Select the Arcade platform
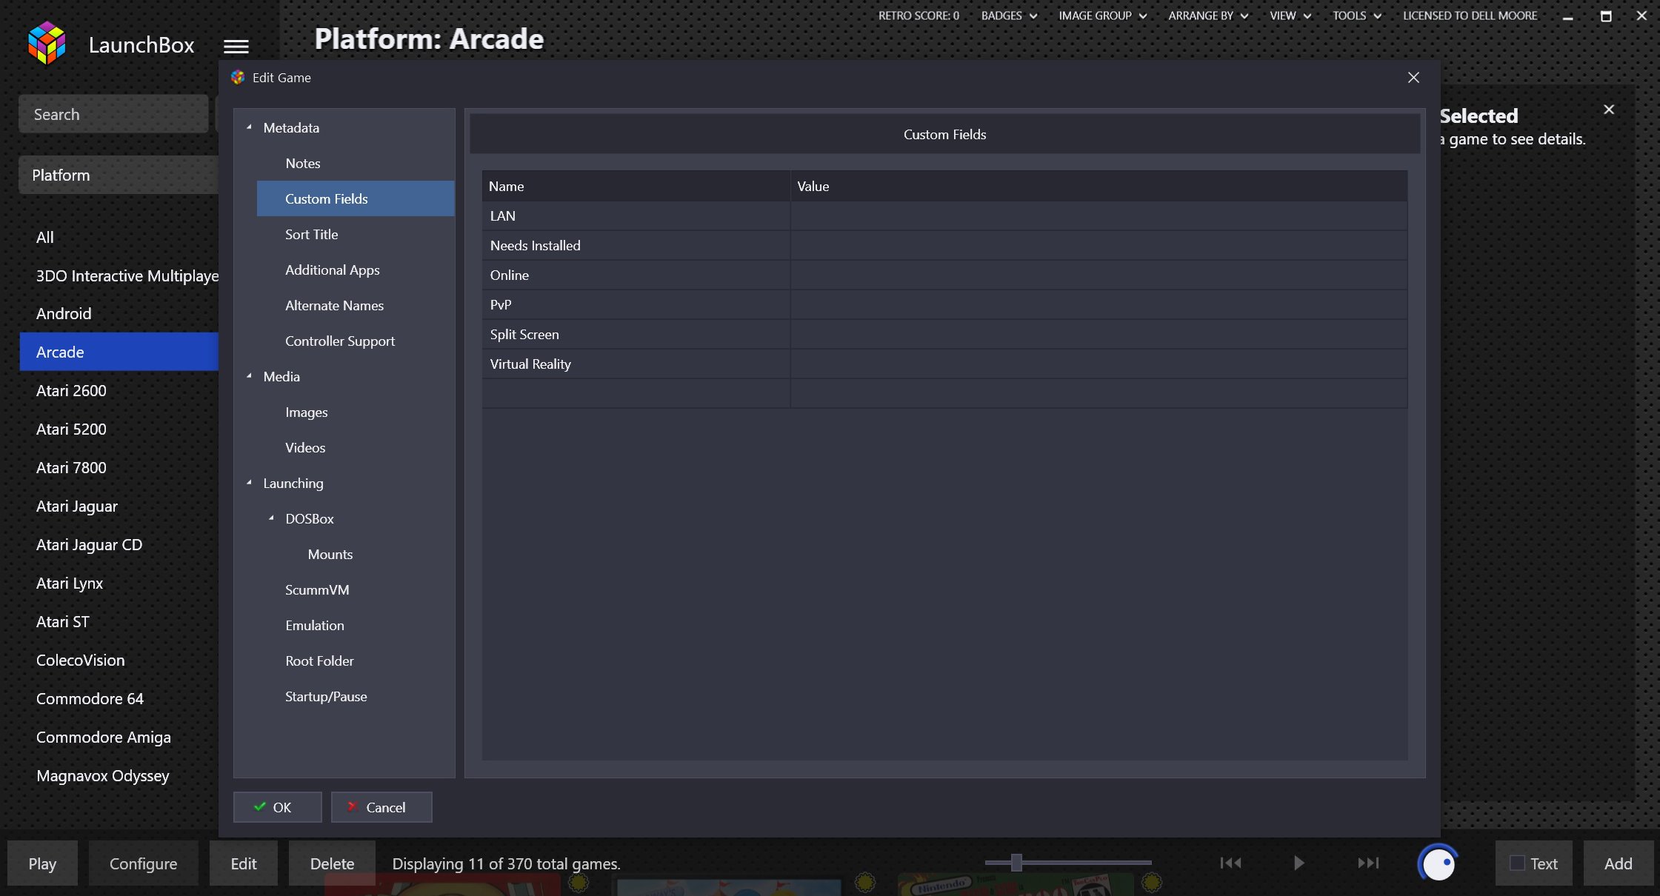Image resolution: width=1660 pixels, height=896 pixels. click(119, 352)
